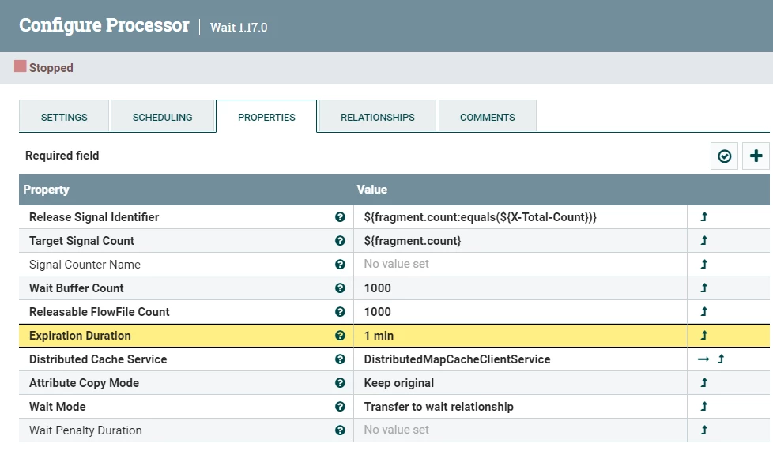Image resolution: width=773 pixels, height=451 pixels.
Task: Convert Target Signal Count to parameter
Action: (x=704, y=241)
